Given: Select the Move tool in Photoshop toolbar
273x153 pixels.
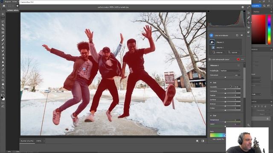Looking at the screenshot, I should pyautogui.click(x=3, y=14).
